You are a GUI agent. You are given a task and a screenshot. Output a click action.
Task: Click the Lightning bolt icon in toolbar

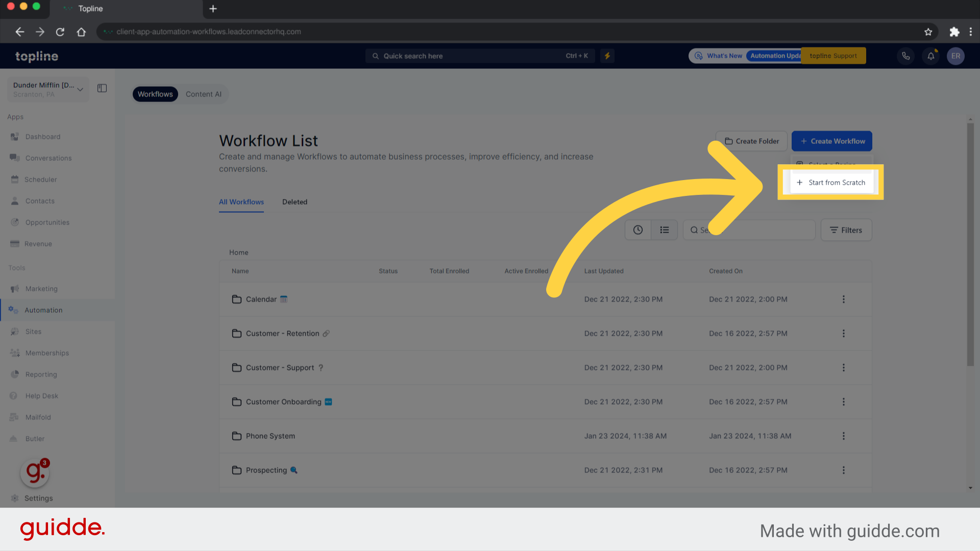pos(607,55)
